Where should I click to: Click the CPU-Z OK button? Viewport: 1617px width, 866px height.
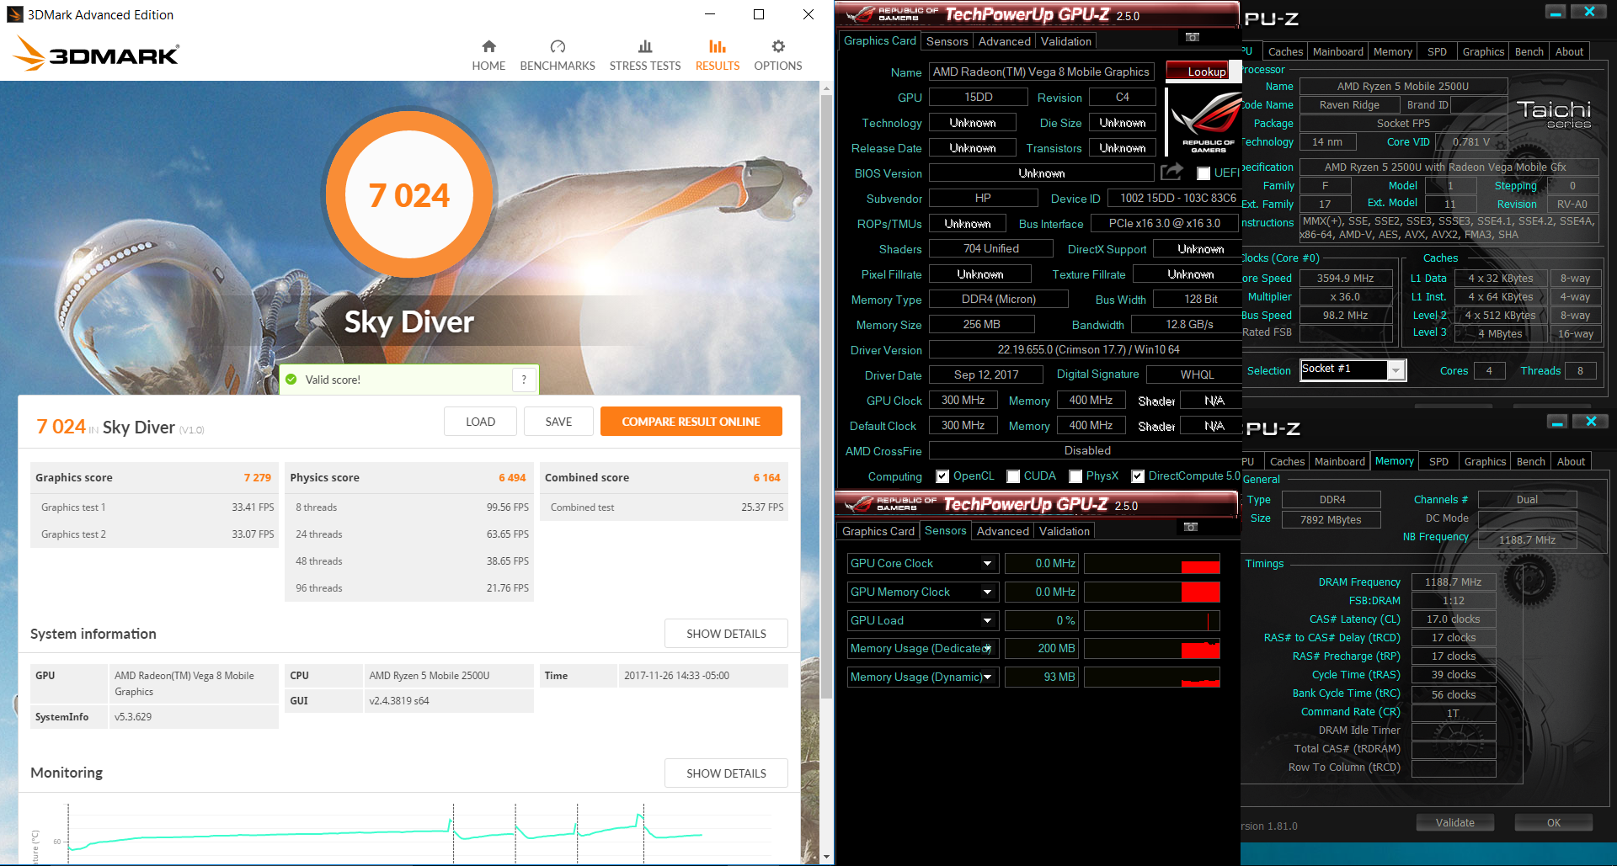pyautogui.click(x=1553, y=822)
